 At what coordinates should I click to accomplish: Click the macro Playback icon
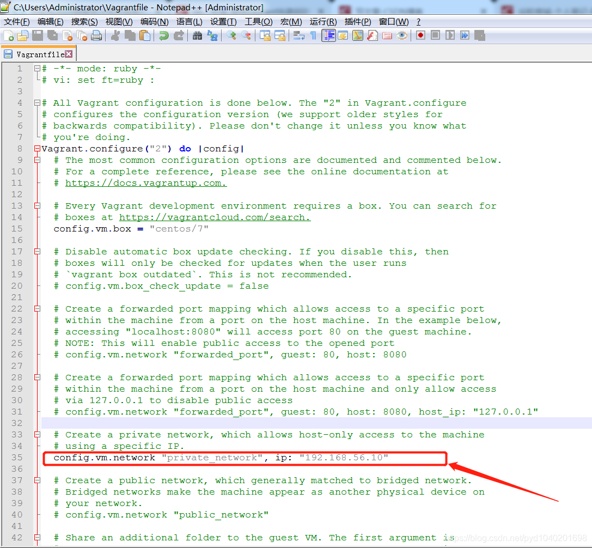[x=450, y=35]
